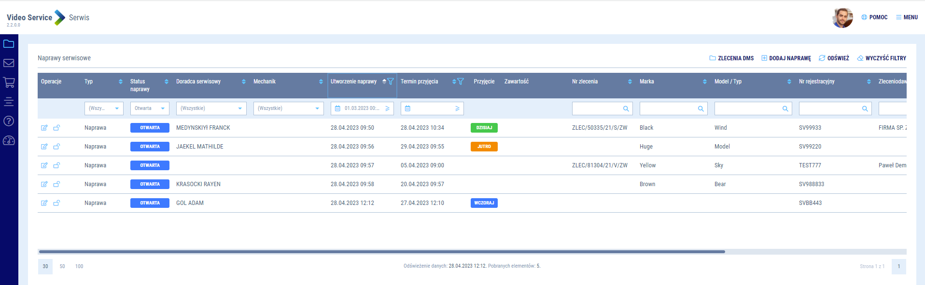
Task: Click WYCZYŚĆ FILTRY button
Action: point(882,58)
